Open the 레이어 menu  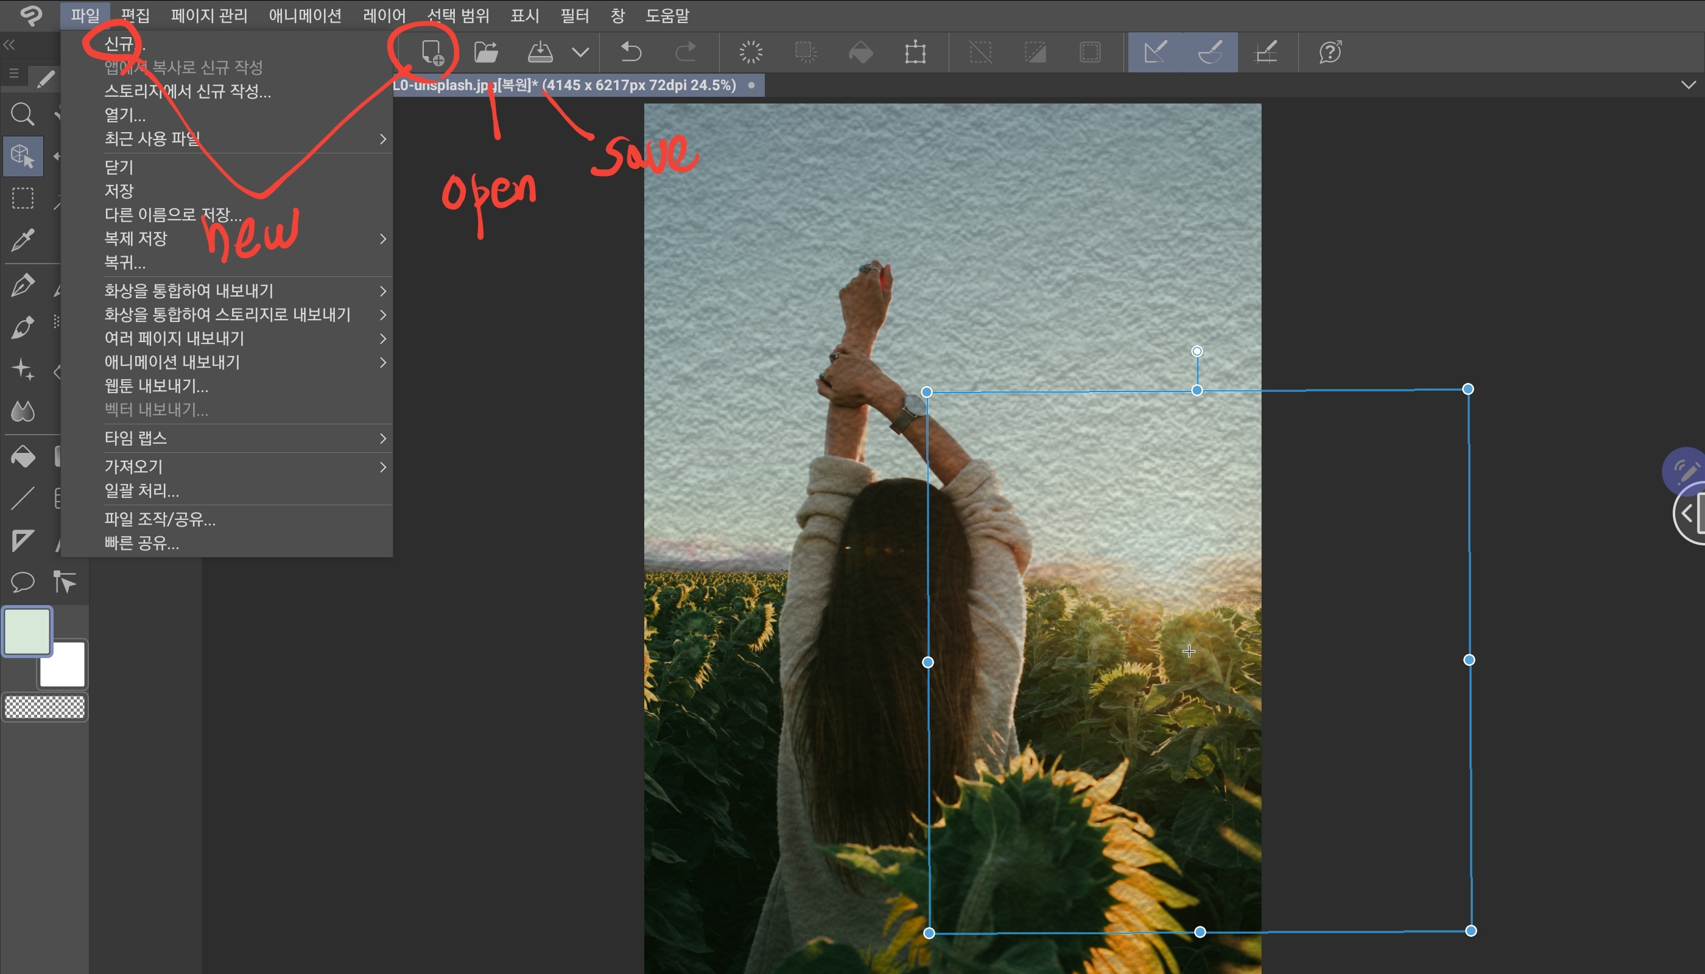pyautogui.click(x=384, y=15)
